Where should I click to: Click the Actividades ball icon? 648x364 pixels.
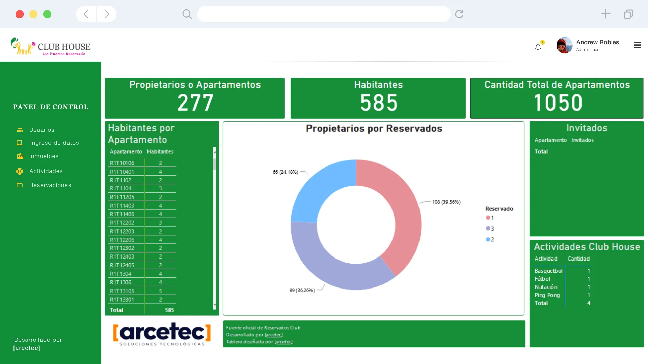[20, 171]
